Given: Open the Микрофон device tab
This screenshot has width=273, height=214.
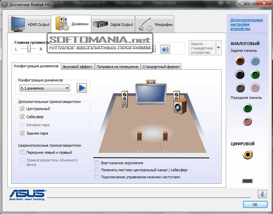Looking at the screenshot, I should pos(155,24).
